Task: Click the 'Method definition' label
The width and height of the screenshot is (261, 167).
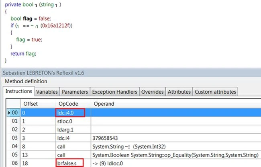Action: (x=26, y=81)
